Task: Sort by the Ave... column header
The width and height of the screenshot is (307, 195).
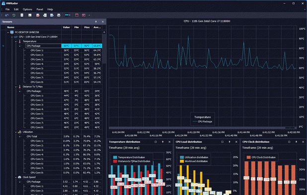Action: 97,27
